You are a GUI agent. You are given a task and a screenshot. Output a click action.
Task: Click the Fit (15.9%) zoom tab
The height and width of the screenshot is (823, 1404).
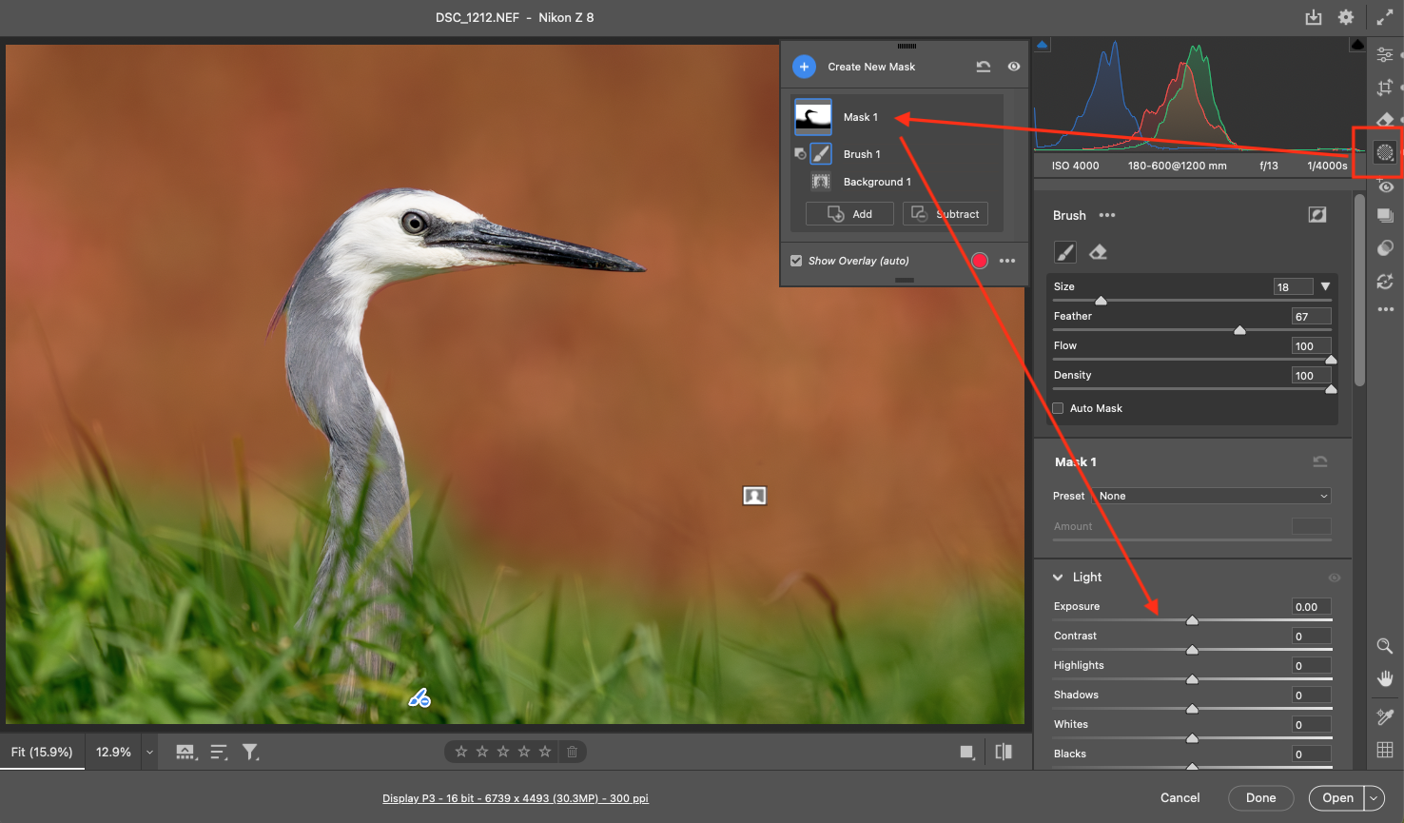point(42,752)
